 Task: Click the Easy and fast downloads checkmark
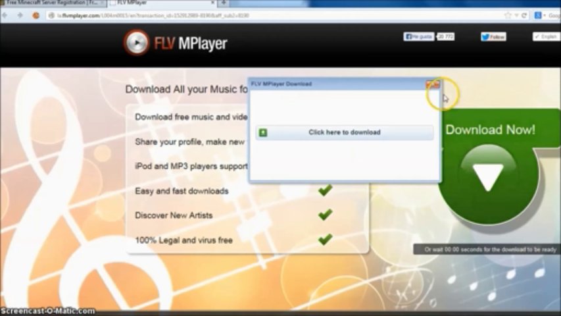(x=325, y=190)
